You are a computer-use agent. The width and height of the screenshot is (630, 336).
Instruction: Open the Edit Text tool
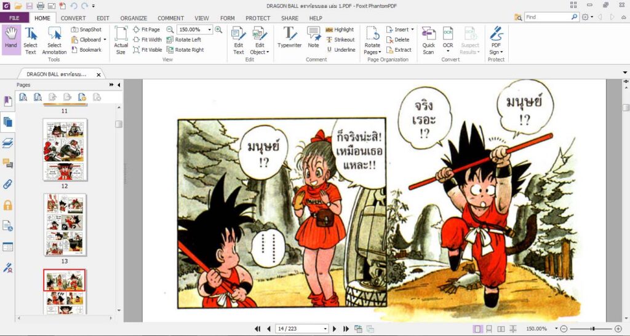click(x=239, y=41)
